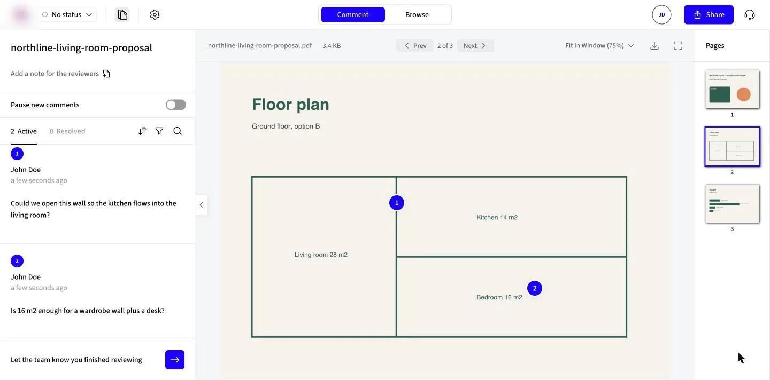Click Ground floor, option B subtitle
Image resolution: width=770 pixels, height=380 pixels.
[x=286, y=126]
